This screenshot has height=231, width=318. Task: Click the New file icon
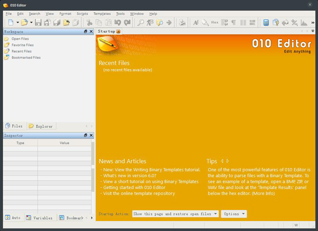click(x=11, y=22)
